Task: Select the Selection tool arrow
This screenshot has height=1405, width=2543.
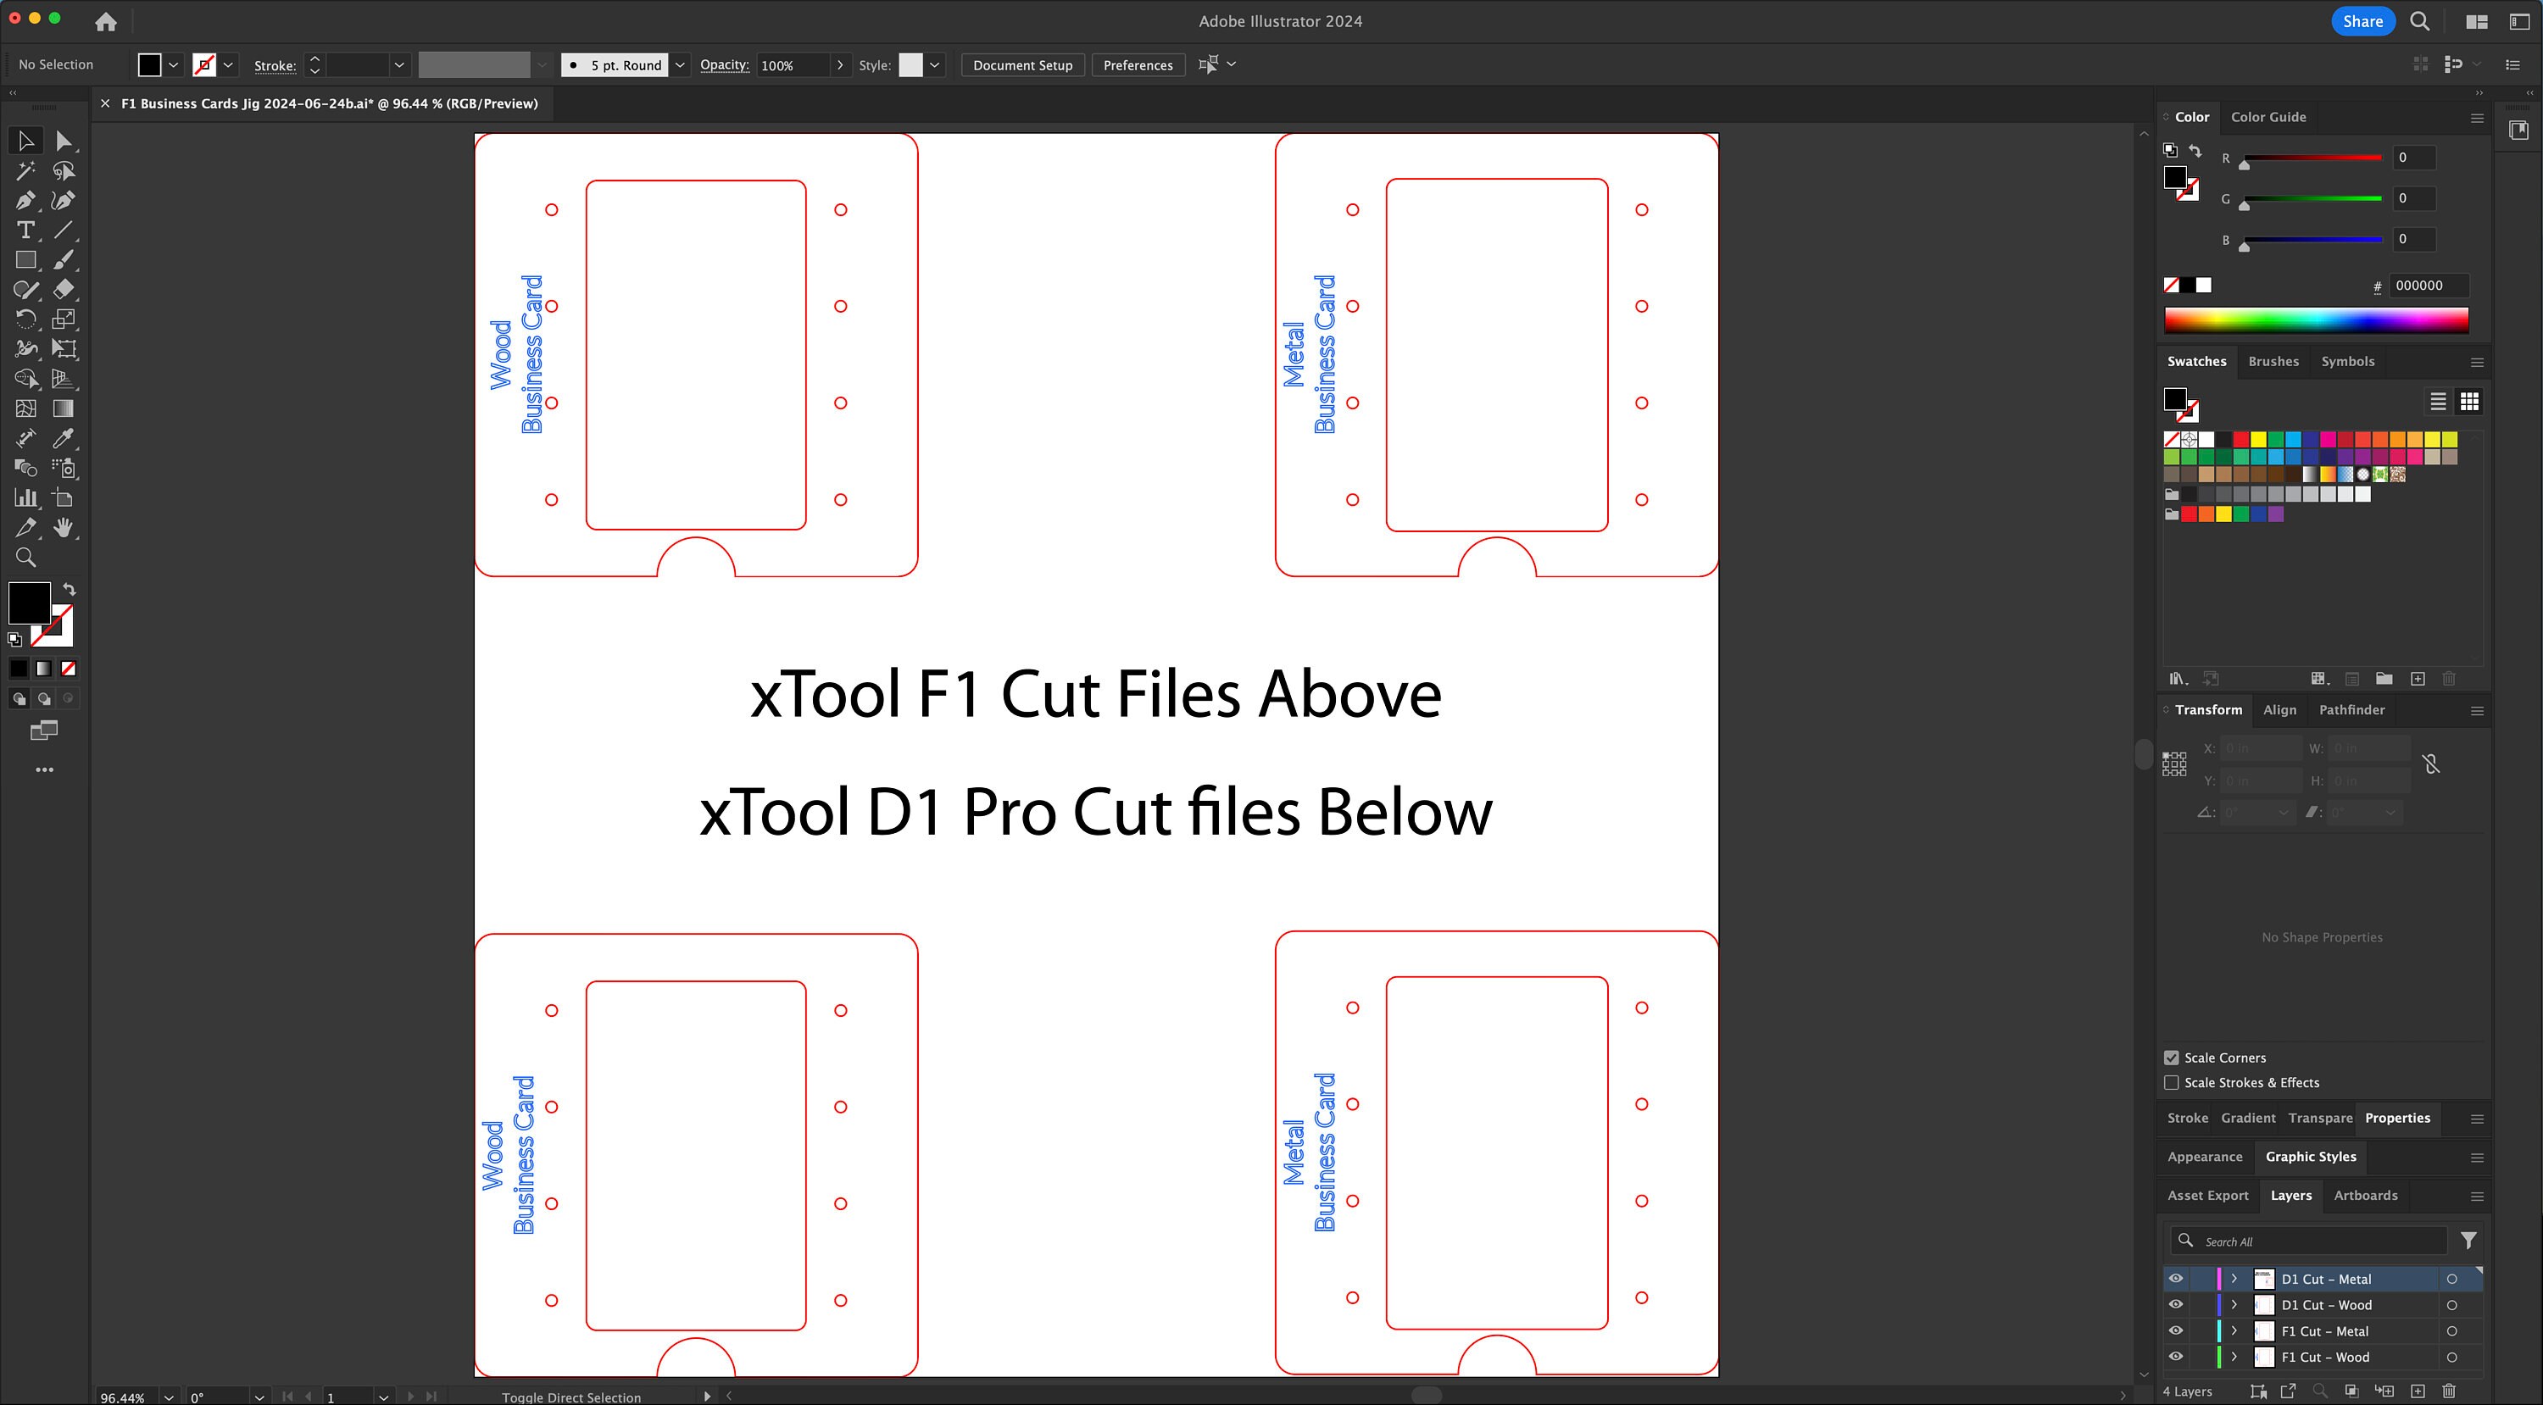Action: (25, 141)
